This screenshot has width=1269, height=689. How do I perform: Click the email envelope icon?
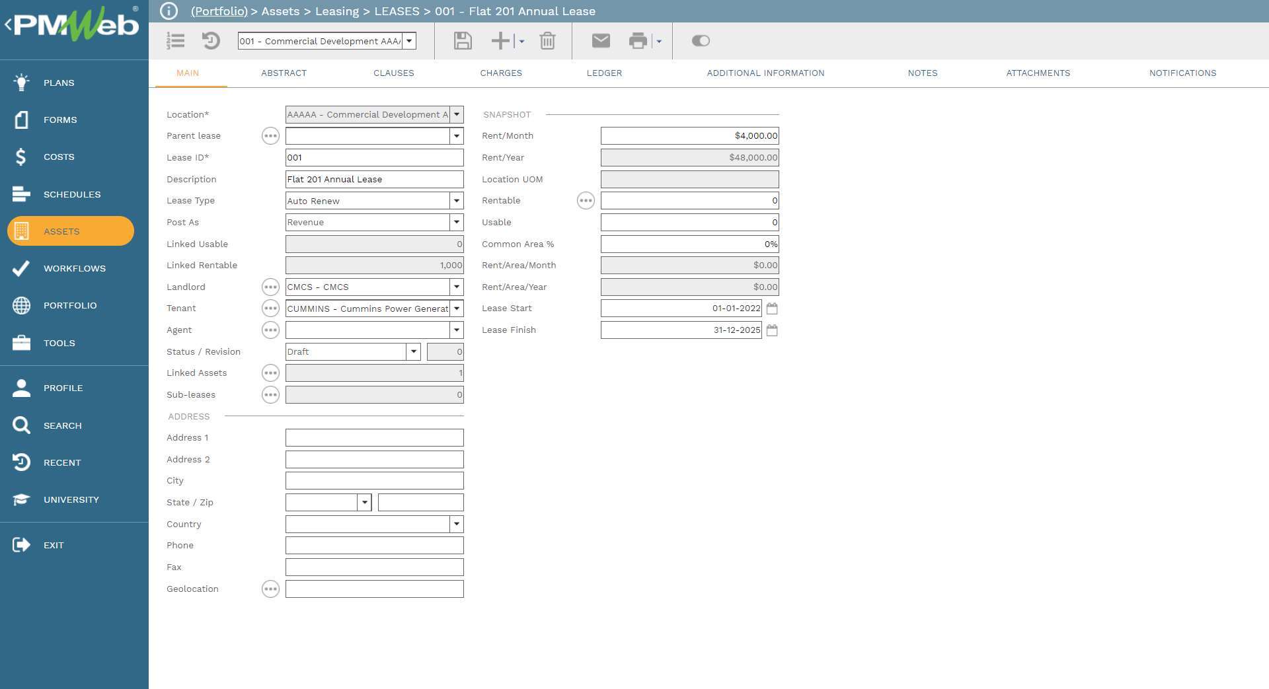pyautogui.click(x=600, y=41)
